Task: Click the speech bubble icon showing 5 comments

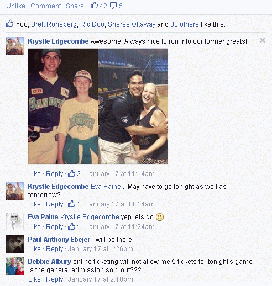Action: pyautogui.click(x=113, y=6)
